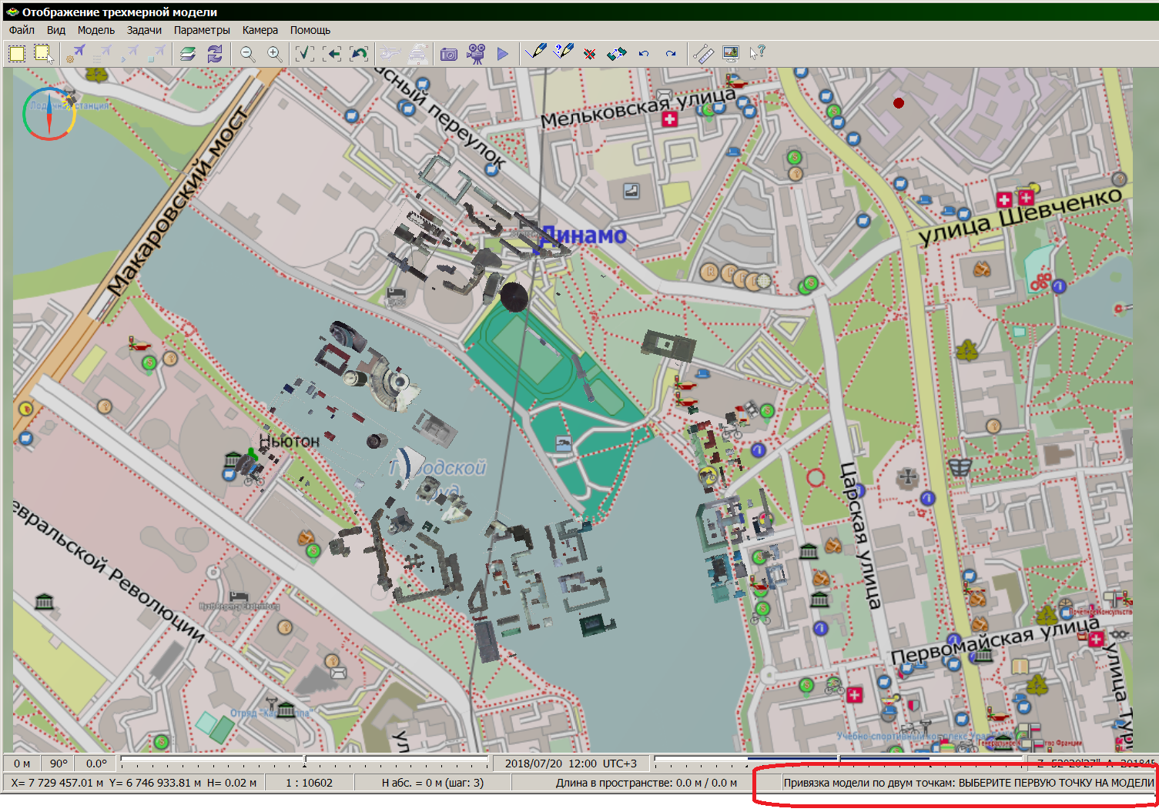
Task: Open the Файл menu
Action: coord(22,30)
